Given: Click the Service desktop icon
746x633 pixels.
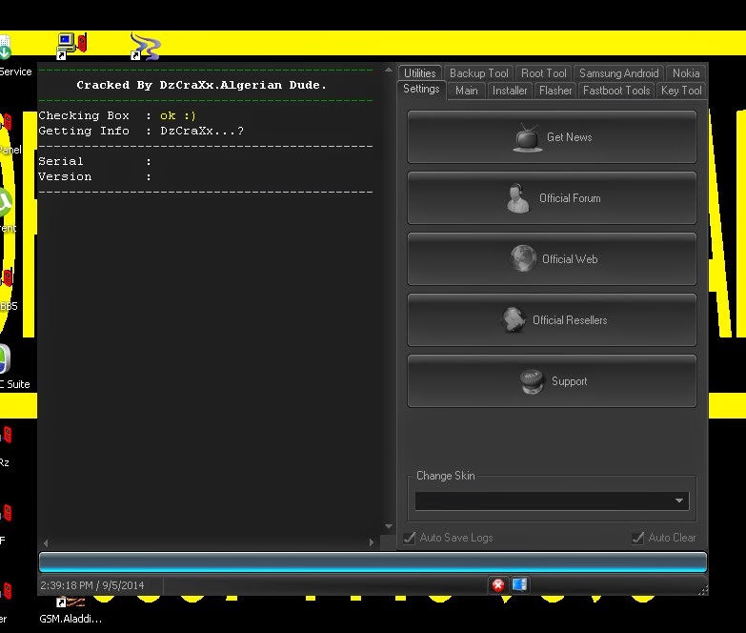Looking at the screenshot, I should [x=14, y=54].
